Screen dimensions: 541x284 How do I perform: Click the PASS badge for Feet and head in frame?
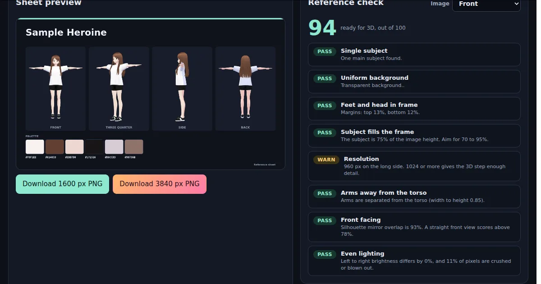(325, 105)
